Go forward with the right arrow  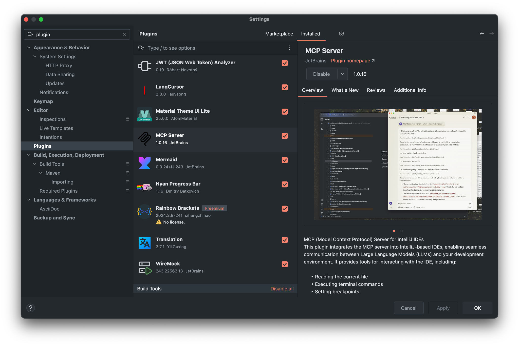491,34
